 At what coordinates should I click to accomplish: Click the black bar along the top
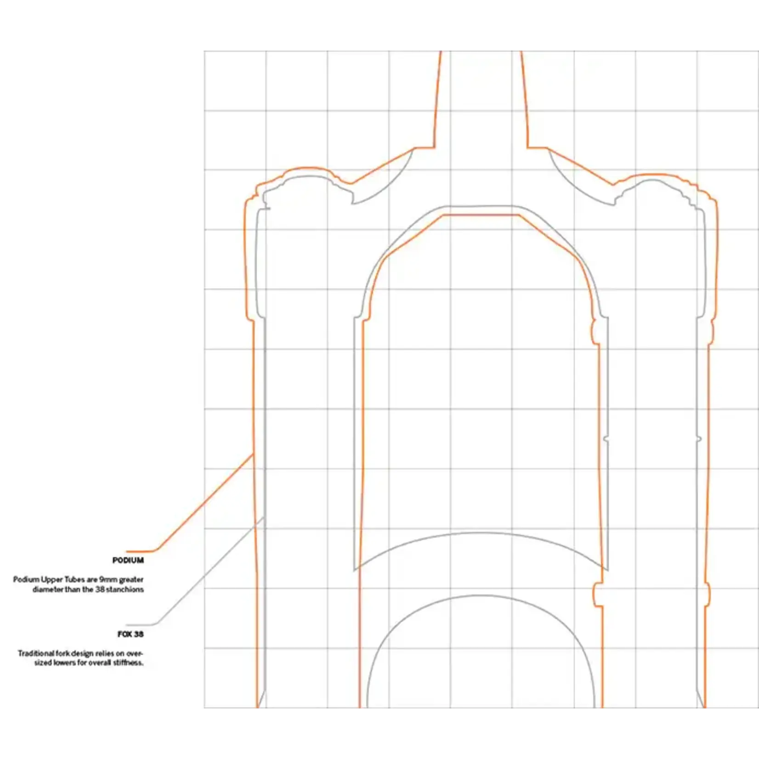[379, 23]
